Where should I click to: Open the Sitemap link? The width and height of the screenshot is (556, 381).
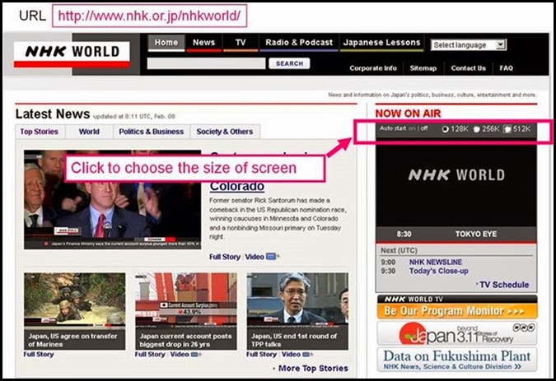tap(423, 68)
